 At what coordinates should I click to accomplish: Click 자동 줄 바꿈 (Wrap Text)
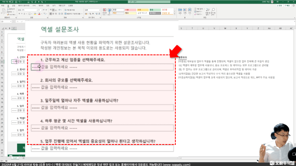(x=70, y=10)
